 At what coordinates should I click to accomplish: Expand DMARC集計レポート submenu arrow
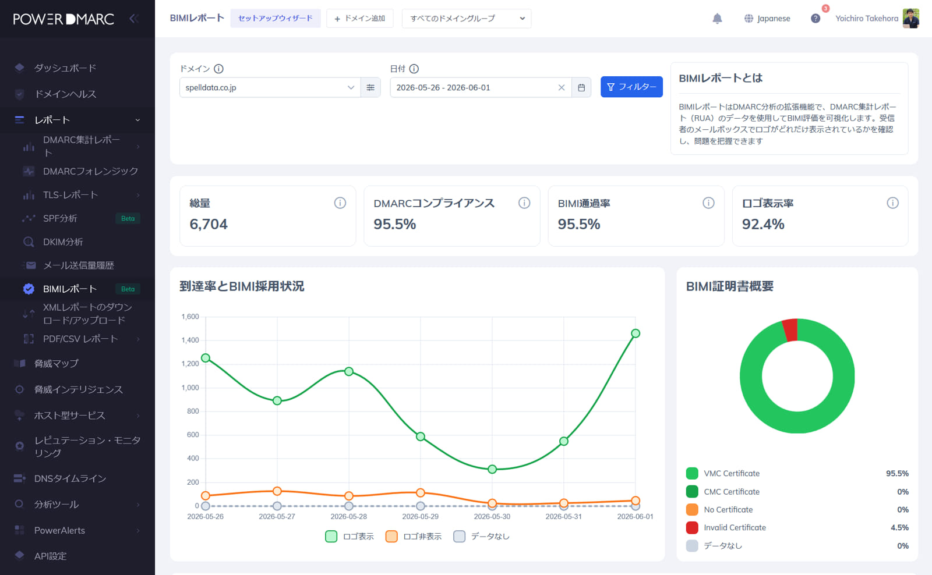pyautogui.click(x=138, y=146)
